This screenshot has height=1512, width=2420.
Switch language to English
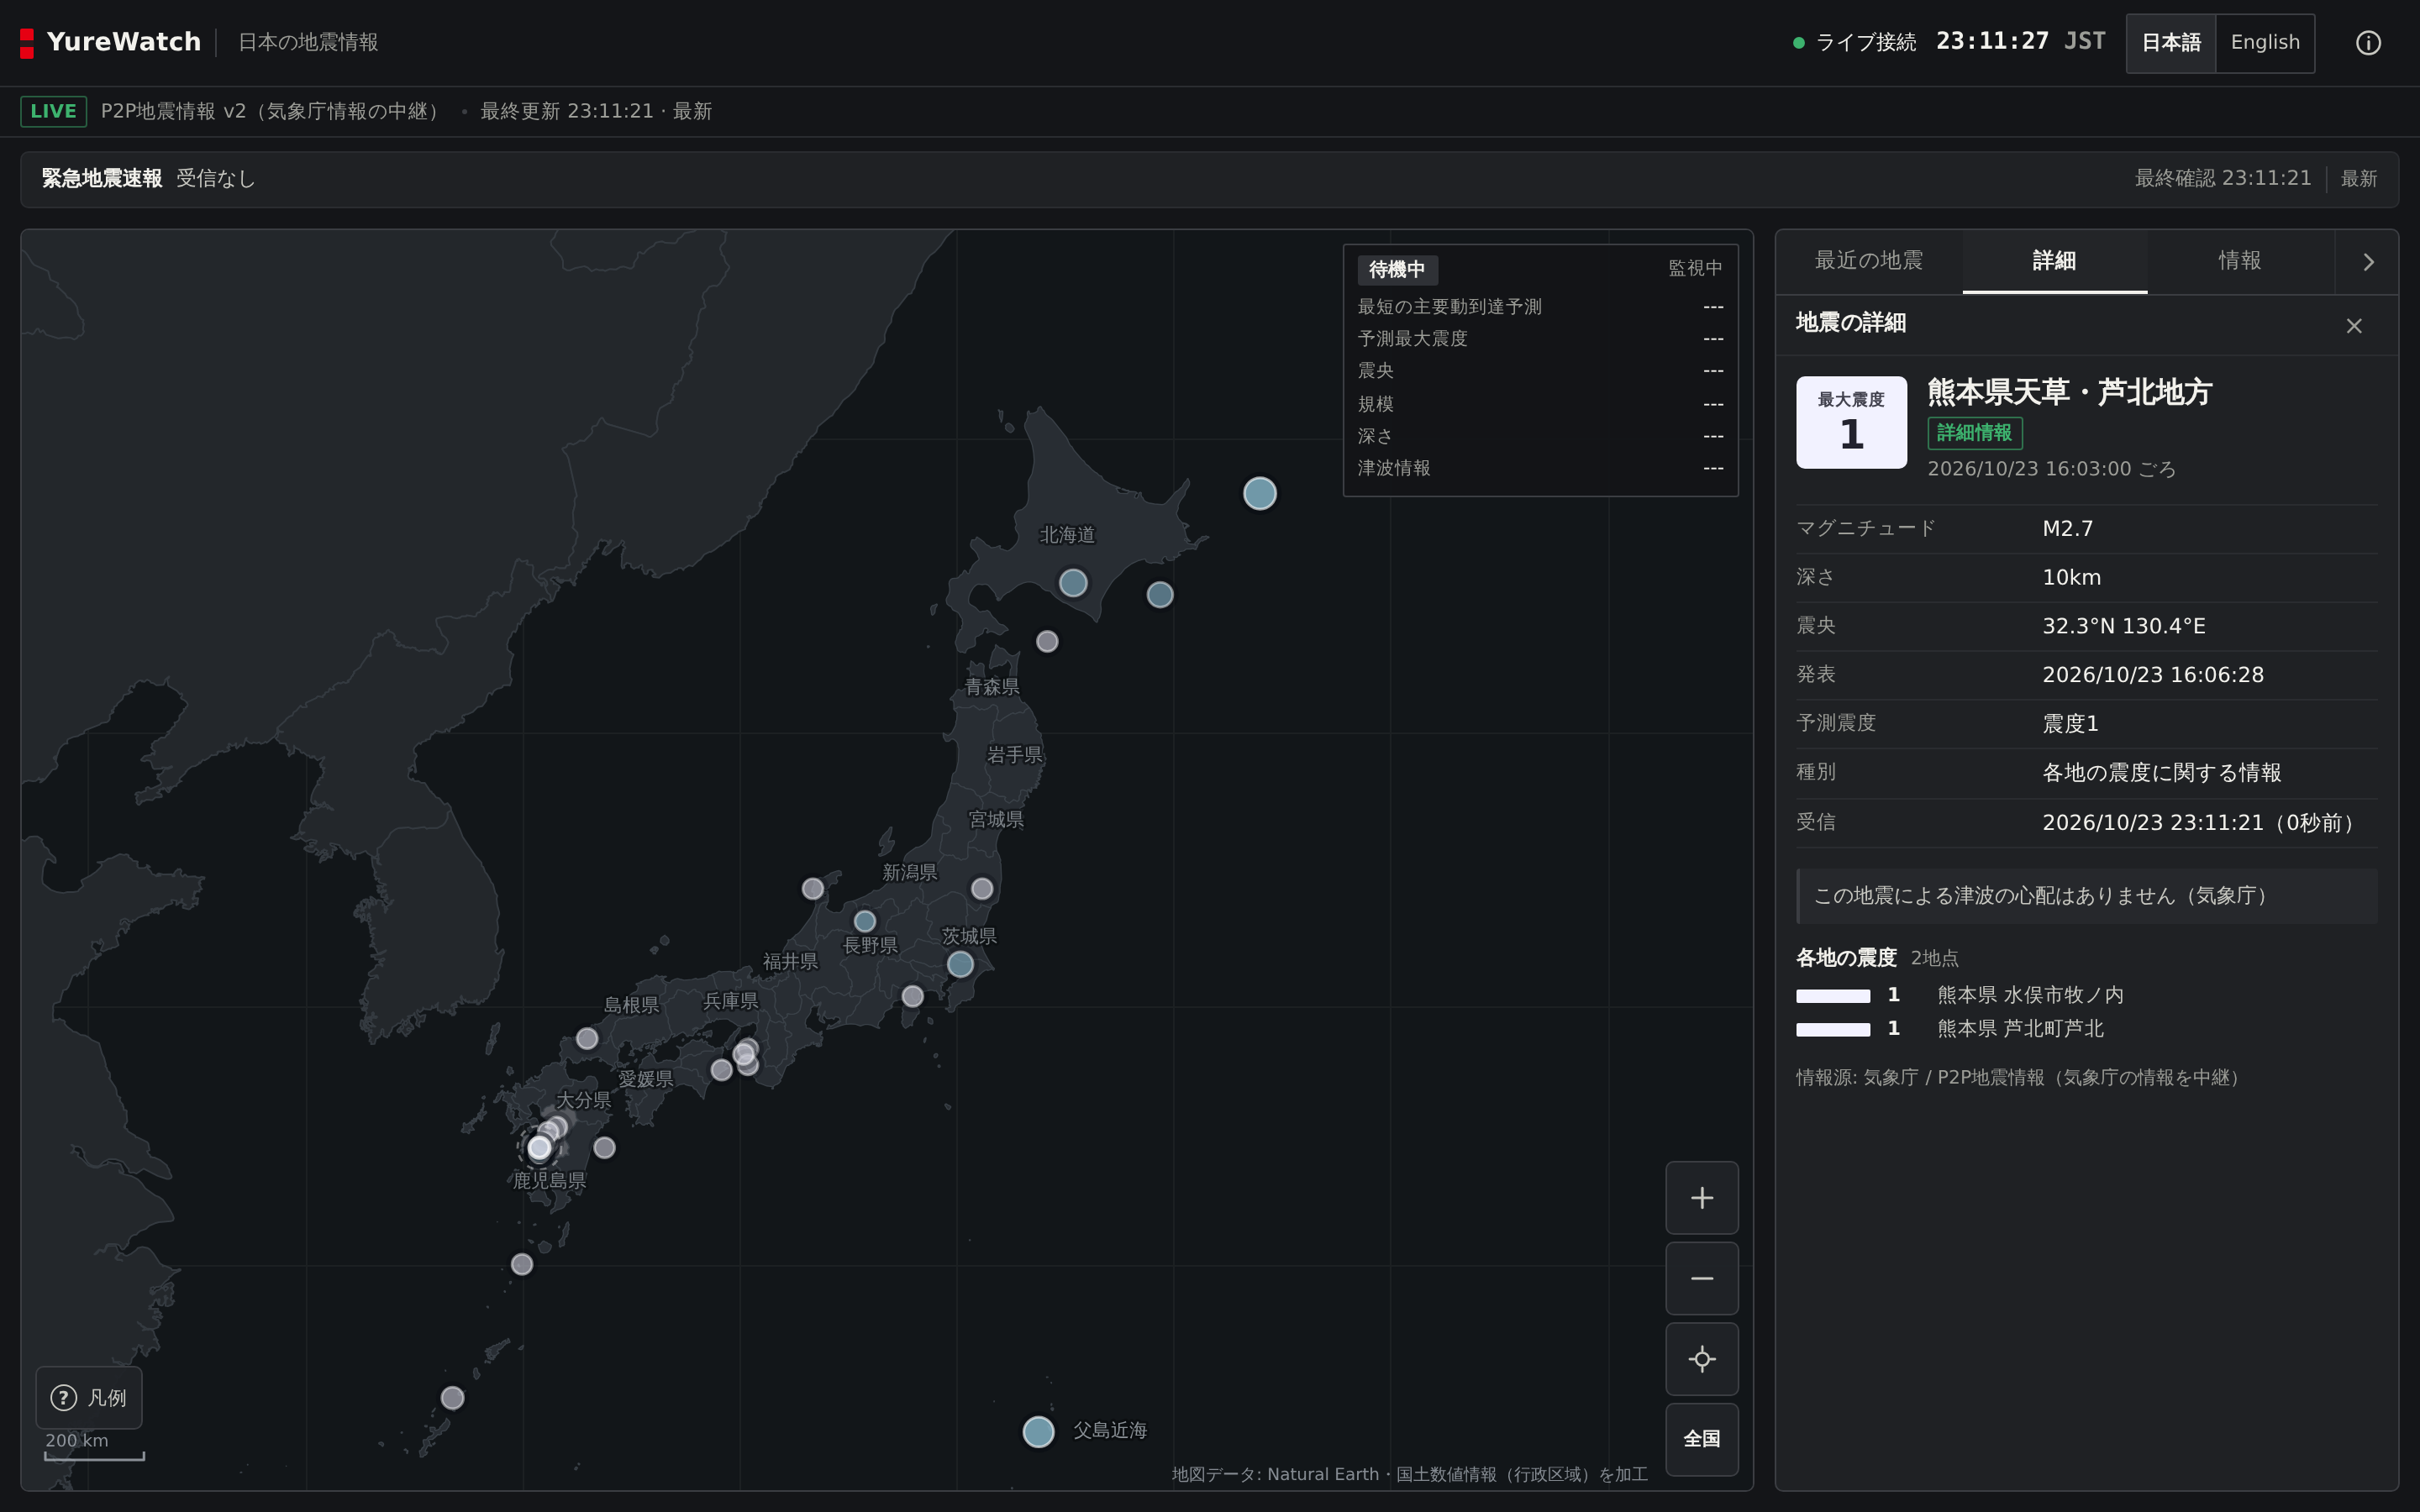click(2265, 43)
